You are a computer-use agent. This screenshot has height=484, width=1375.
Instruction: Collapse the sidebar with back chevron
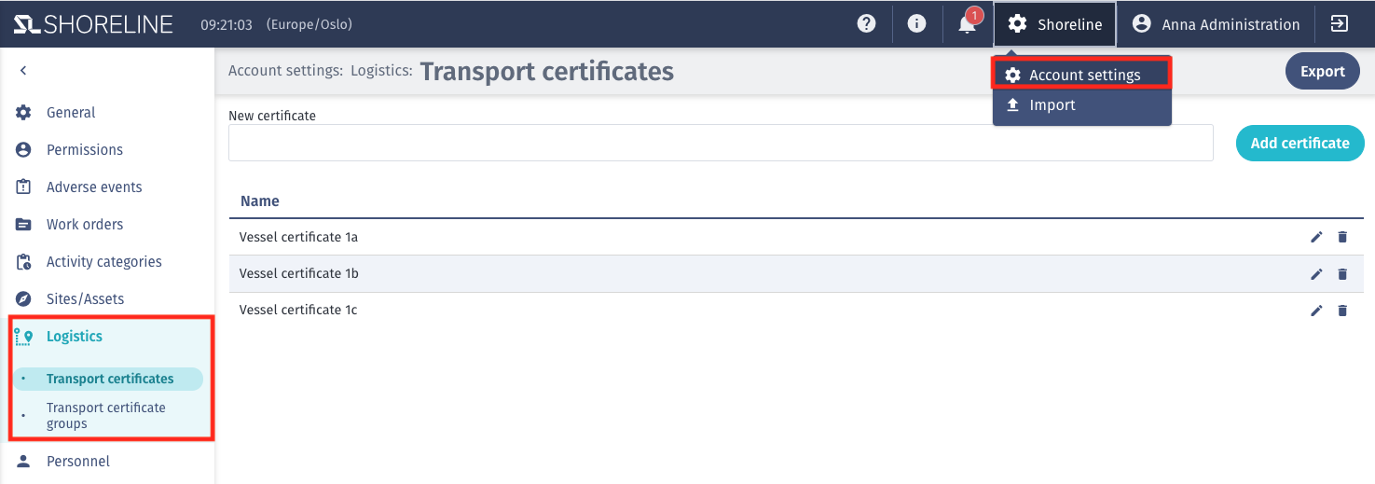pyautogui.click(x=23, y=70)
